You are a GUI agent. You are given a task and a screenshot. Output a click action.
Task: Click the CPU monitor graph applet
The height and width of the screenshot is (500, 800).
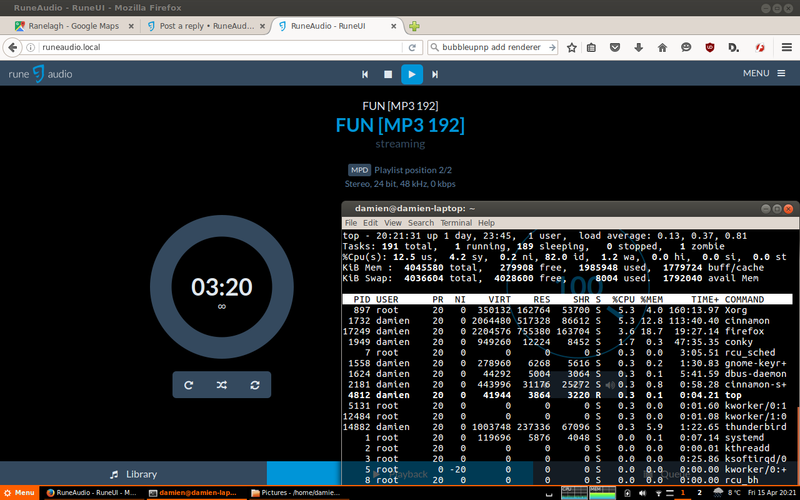574,492
